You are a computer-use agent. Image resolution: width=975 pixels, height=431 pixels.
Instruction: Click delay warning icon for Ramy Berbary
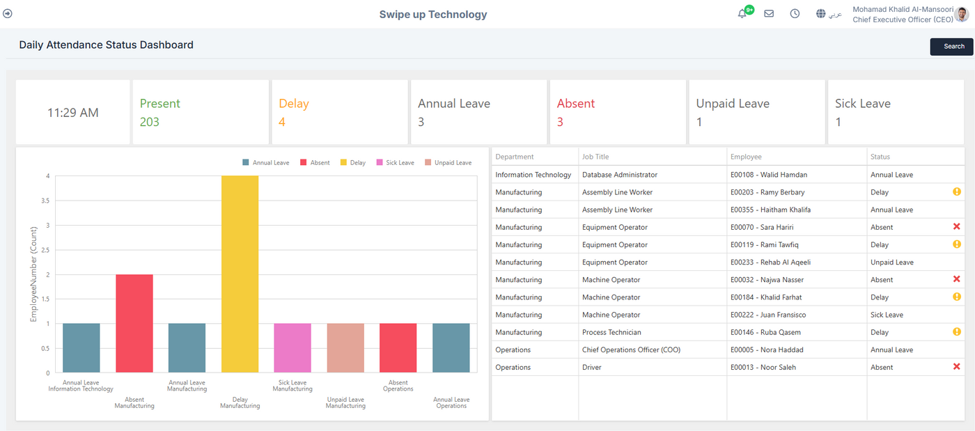point(956,192)
